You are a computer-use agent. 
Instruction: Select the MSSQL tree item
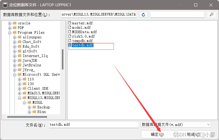click(38, 102)
